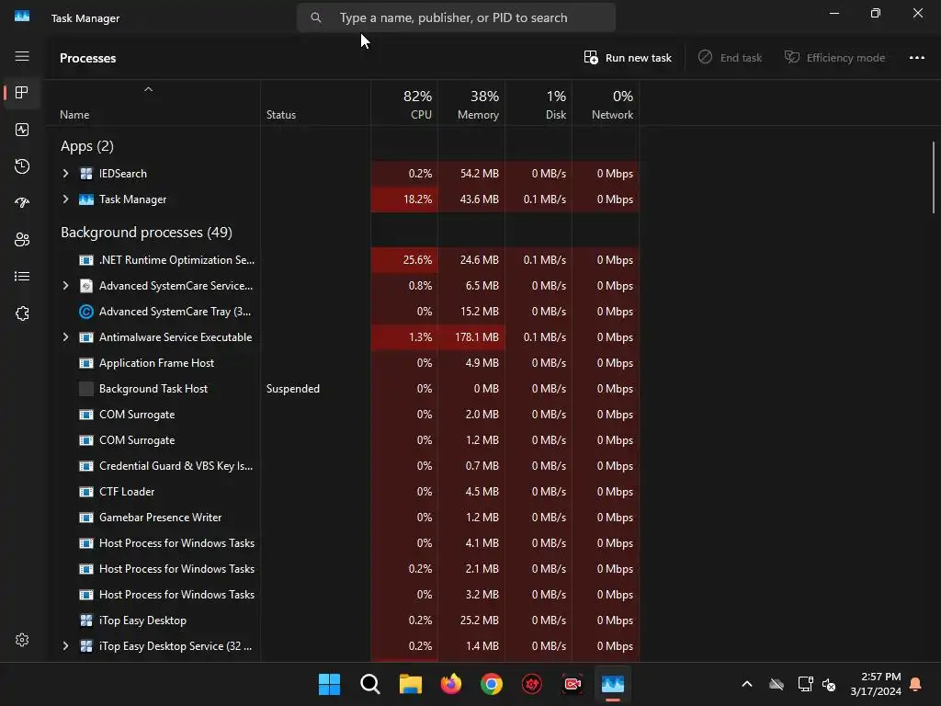941x706 pixels.
Task: Expand the IEDSearch app row
Action: (65, 174)
